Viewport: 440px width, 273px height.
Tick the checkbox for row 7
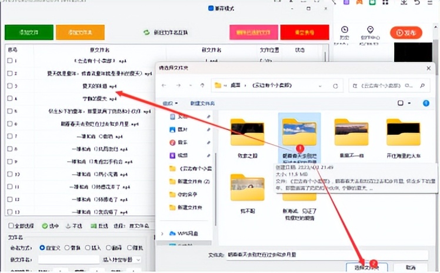coord(10,136)
